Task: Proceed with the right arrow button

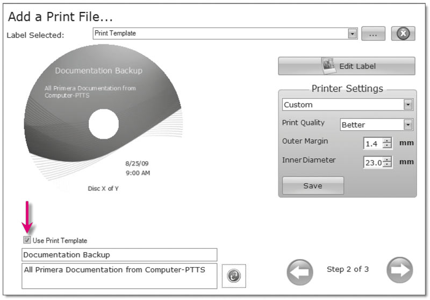Action: point(399,270)
